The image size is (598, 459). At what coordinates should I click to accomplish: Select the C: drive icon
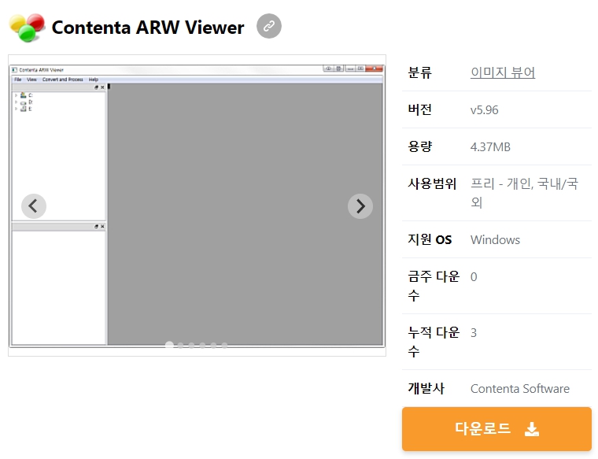pyautogui.click(x=24, y=95)
